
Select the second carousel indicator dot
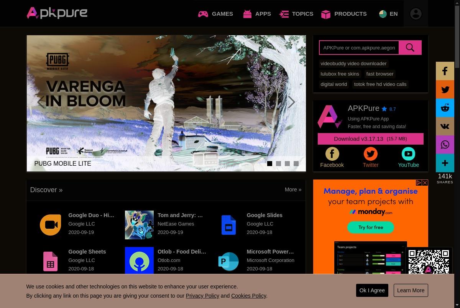tap(278, 163)
